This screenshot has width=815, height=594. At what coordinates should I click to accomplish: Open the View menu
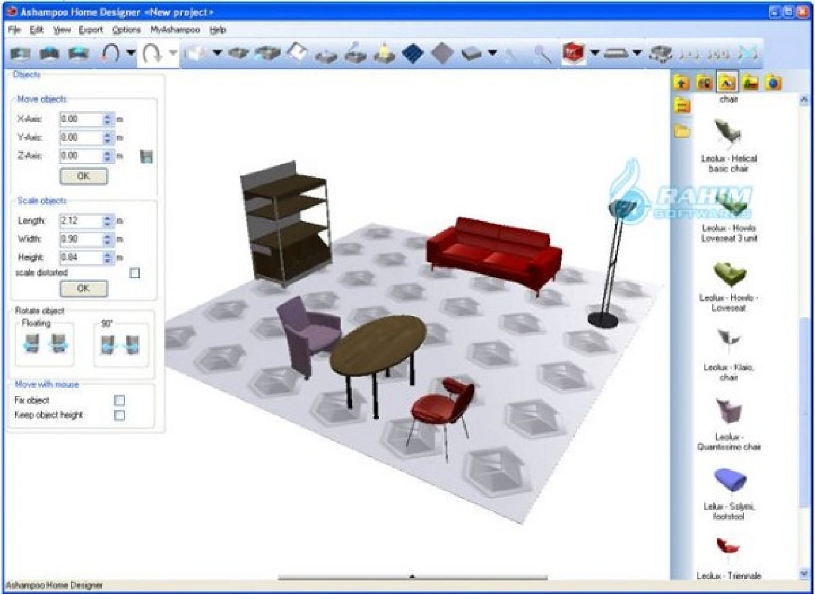pyautogui.click(x=62, y=30)
